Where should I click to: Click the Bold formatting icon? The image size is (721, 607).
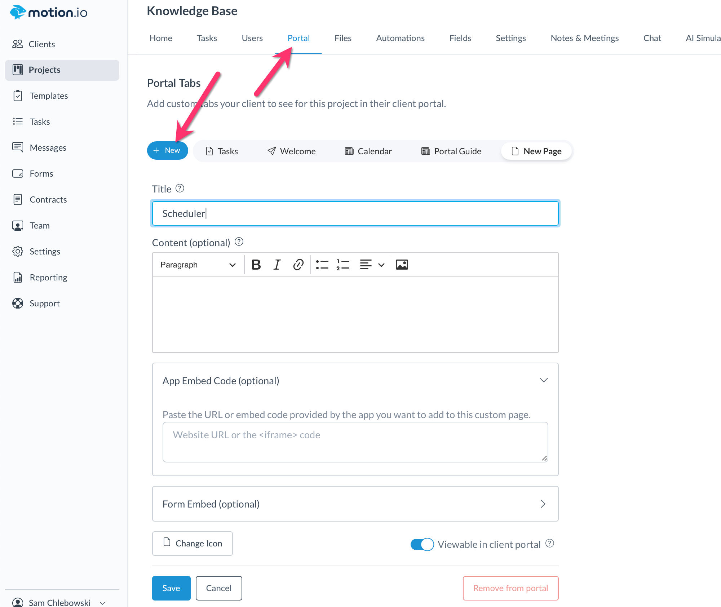click(x=256, y=265)
